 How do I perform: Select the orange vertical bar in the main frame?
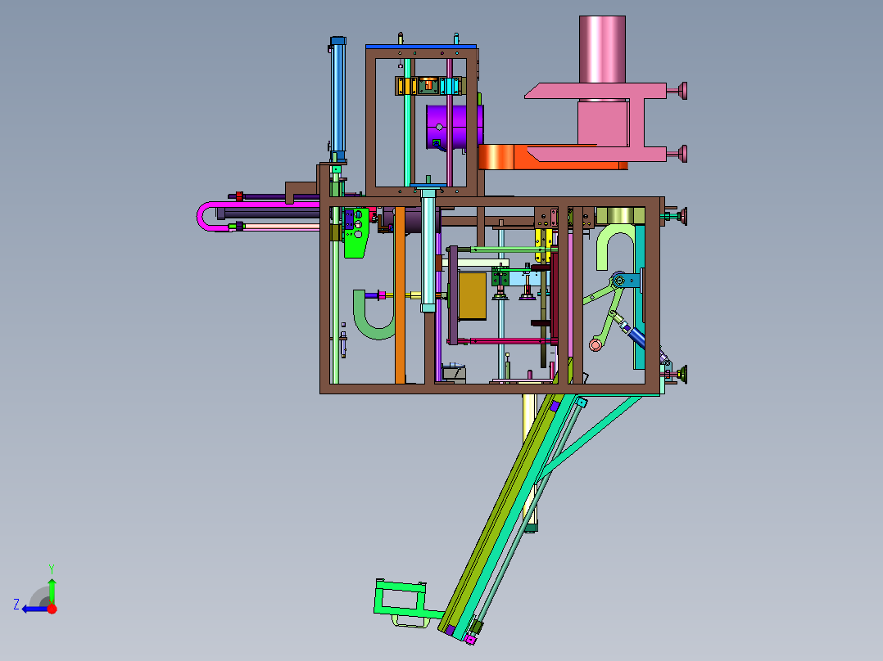(400, 295)
